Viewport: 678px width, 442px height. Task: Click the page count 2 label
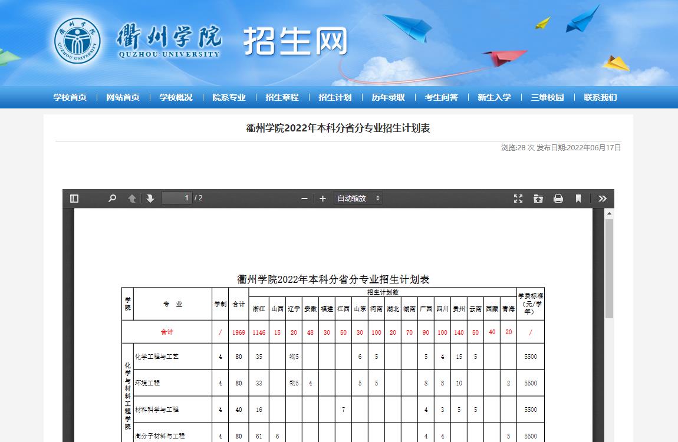click(x=199, y=198)
